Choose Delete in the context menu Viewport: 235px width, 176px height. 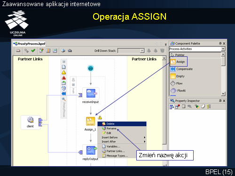122,124
